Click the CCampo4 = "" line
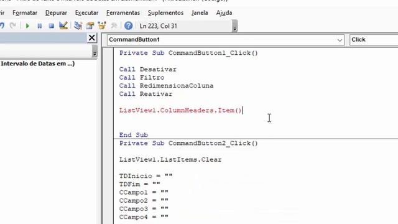Viewport: 398px width, 224px height. tap(144, 217)
